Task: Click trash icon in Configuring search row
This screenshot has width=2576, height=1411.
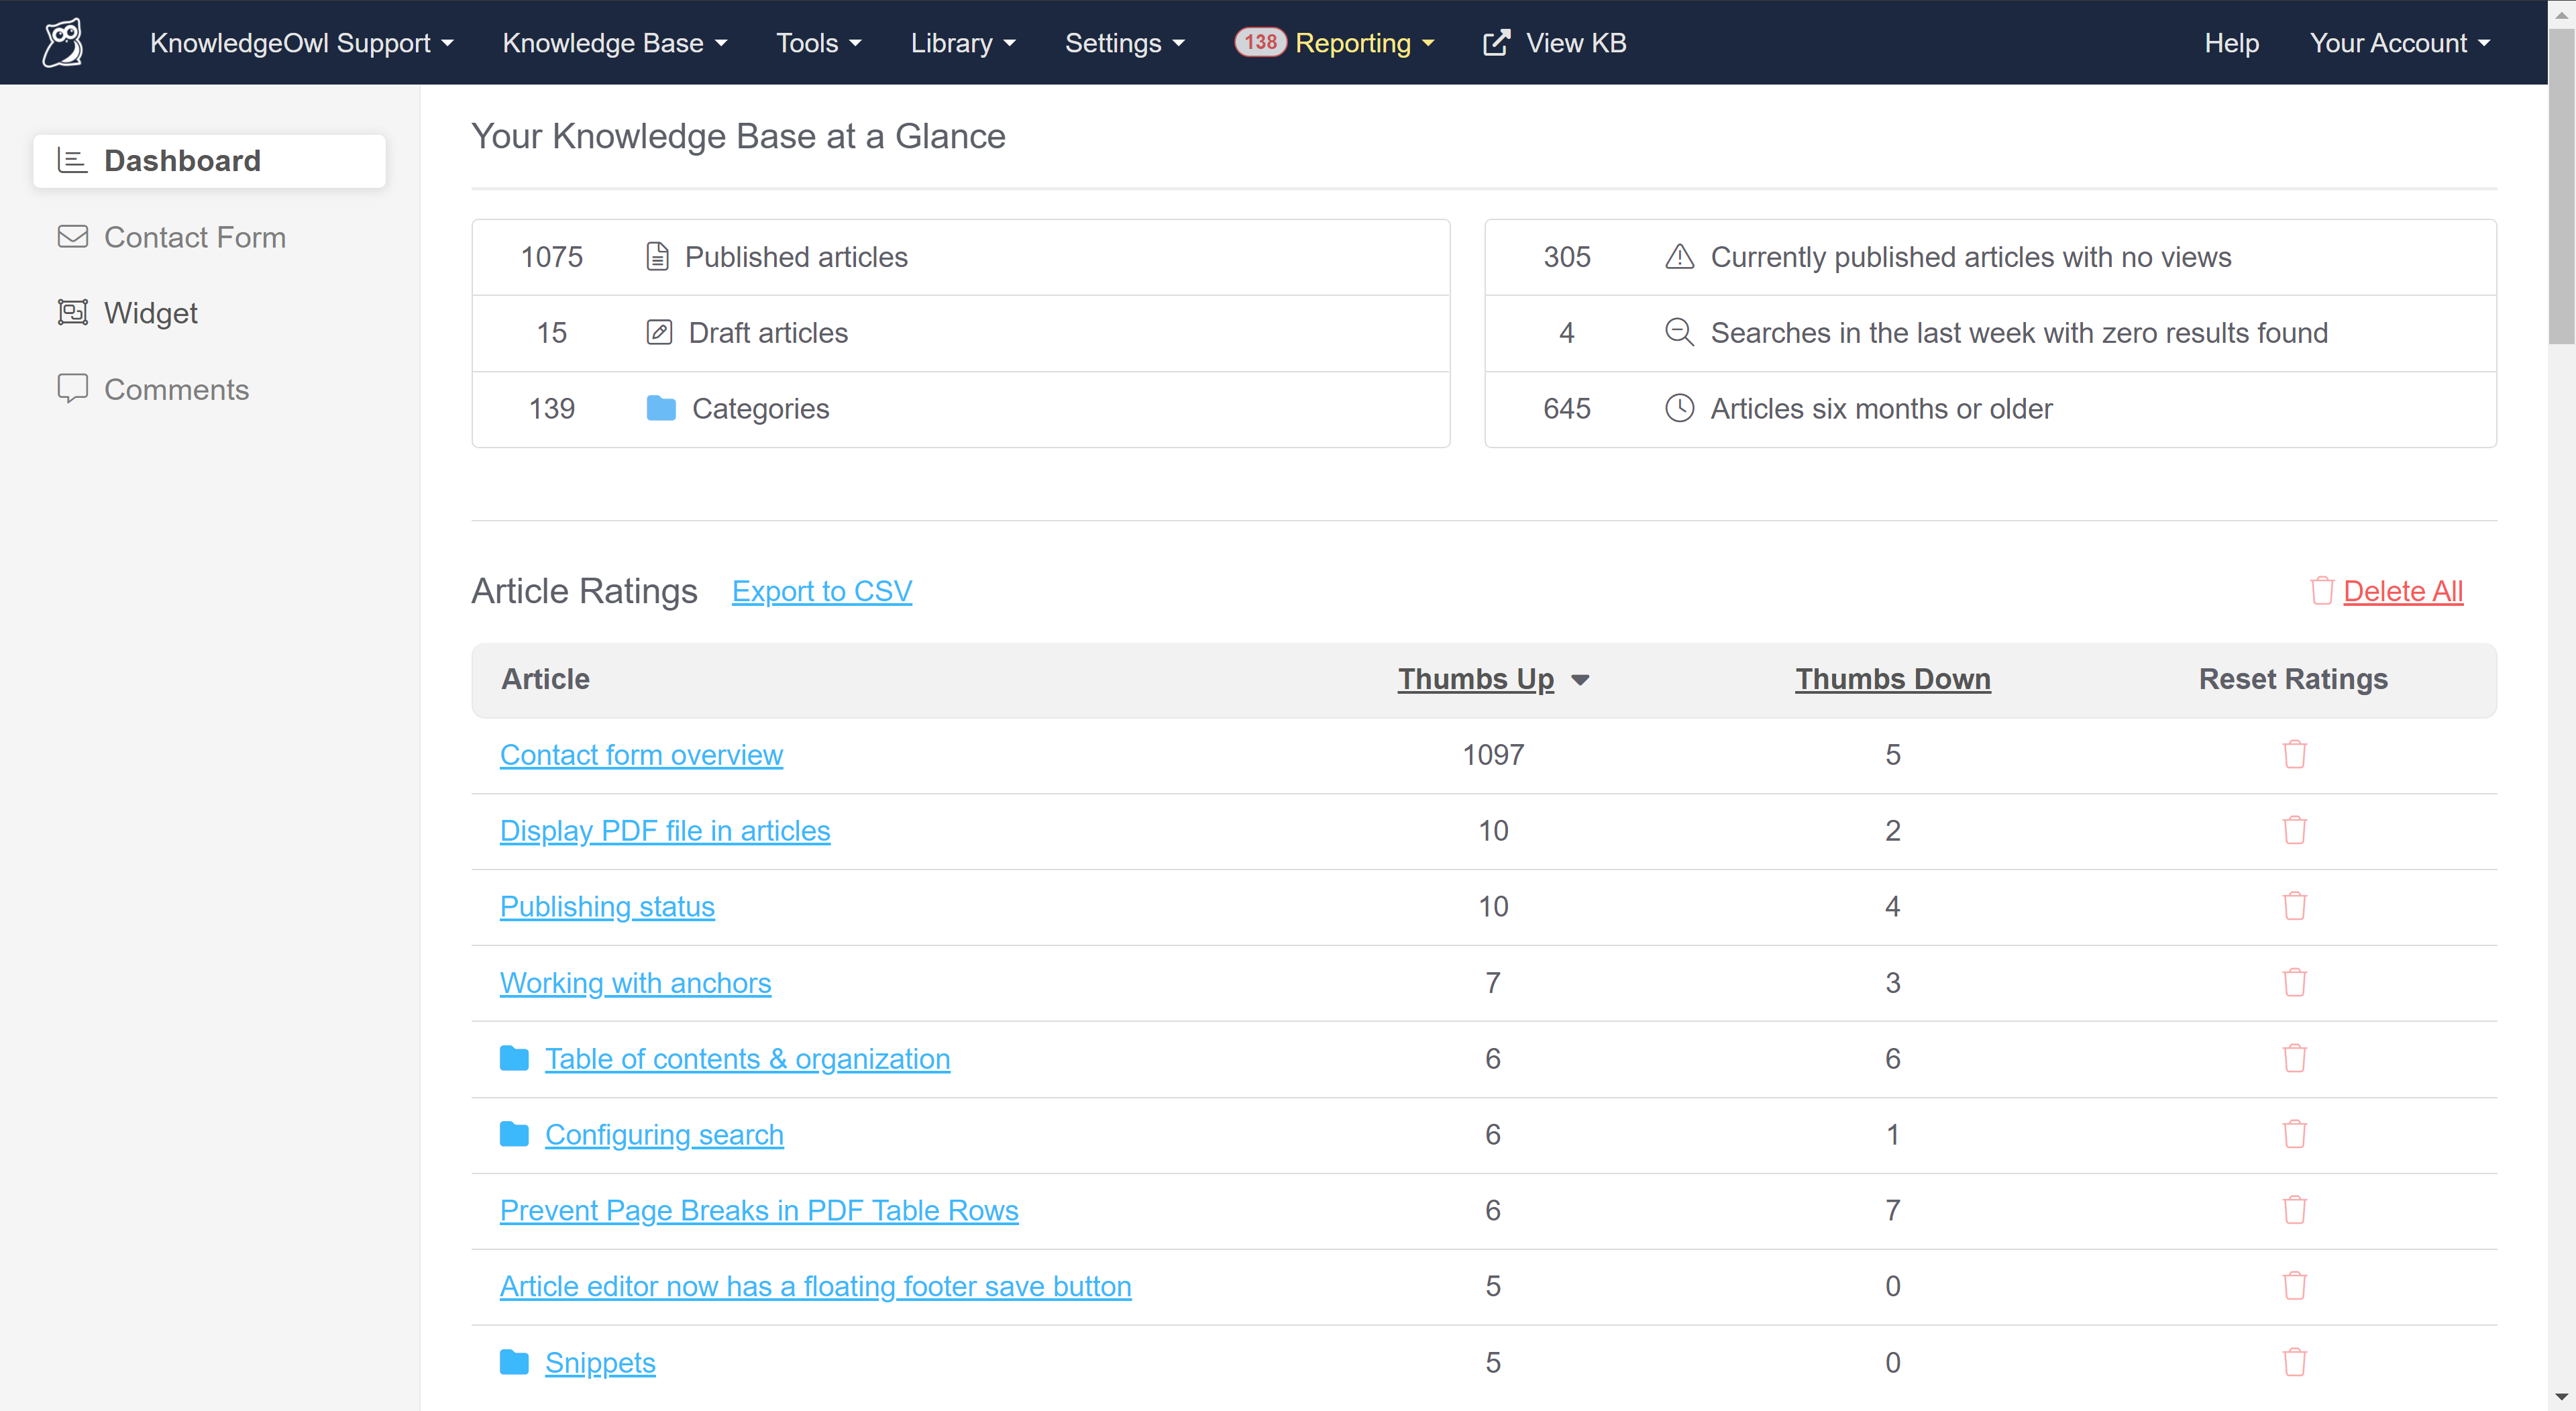Action: [2294, 1135]
